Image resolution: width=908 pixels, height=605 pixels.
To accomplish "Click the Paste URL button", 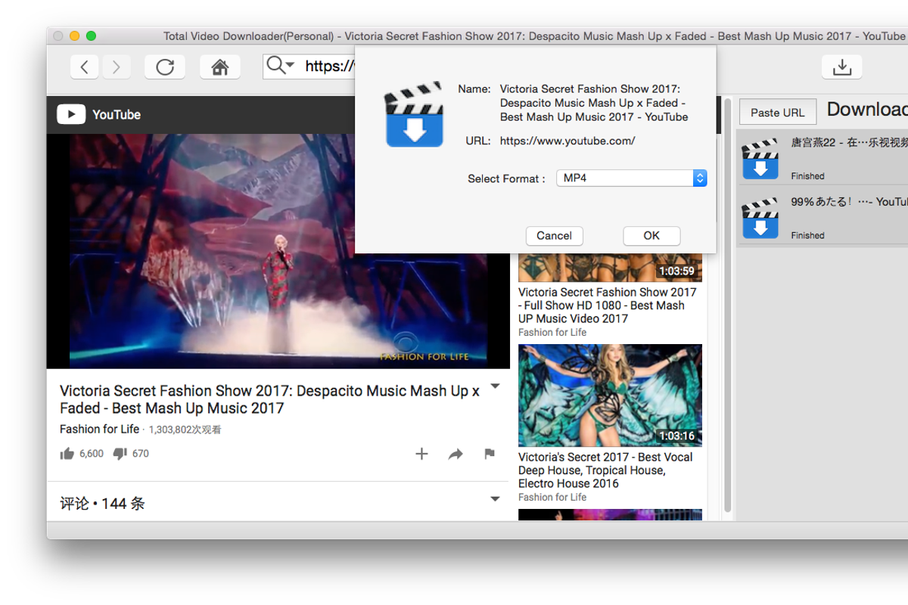I will tap(778, 112).
